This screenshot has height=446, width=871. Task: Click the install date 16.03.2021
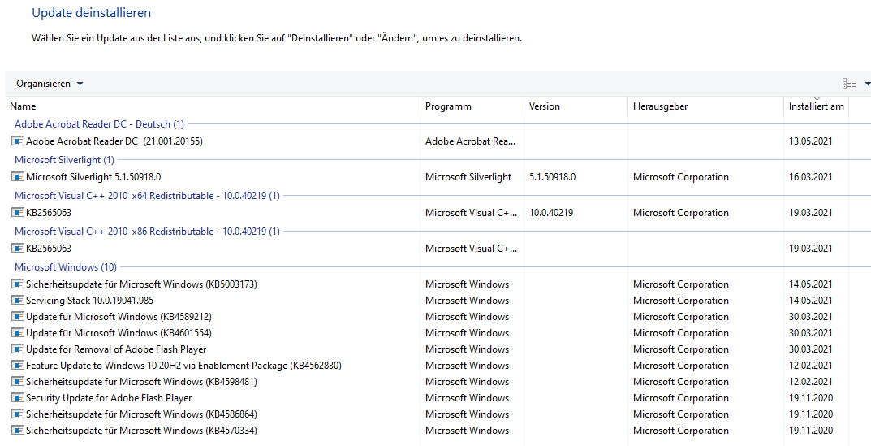pos(810,177)
